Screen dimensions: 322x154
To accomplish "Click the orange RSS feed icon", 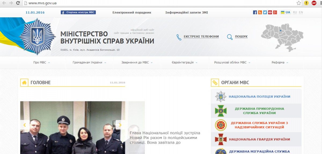I will [260, 12].
